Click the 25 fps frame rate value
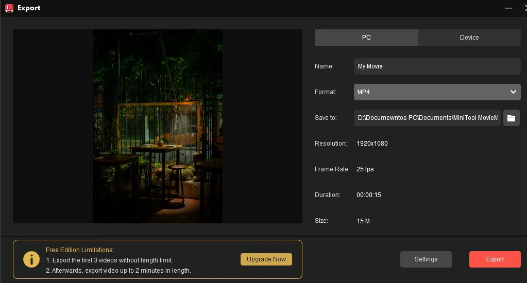527x283 pixels. 365,169
